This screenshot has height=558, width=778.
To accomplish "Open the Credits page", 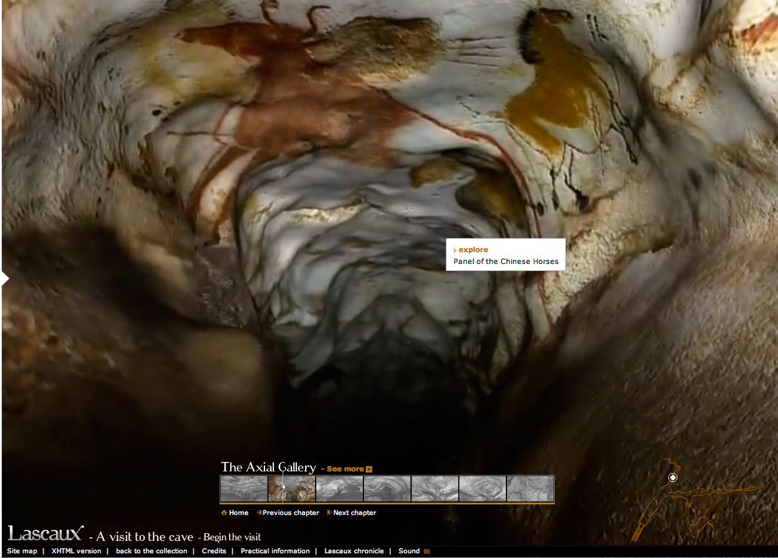I will pyautogui.click(x=214, y=551).
